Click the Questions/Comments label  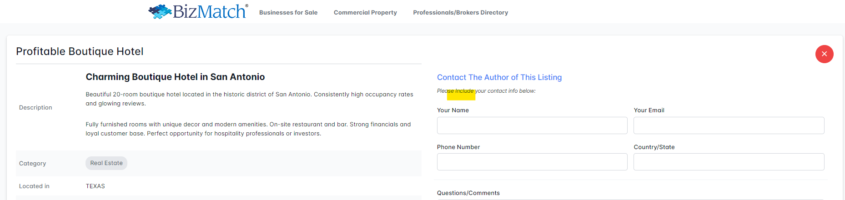[x=468, y=193]
